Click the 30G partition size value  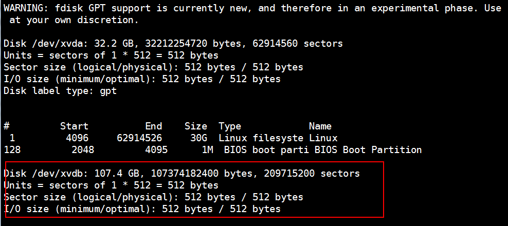(x=198, y=138)
